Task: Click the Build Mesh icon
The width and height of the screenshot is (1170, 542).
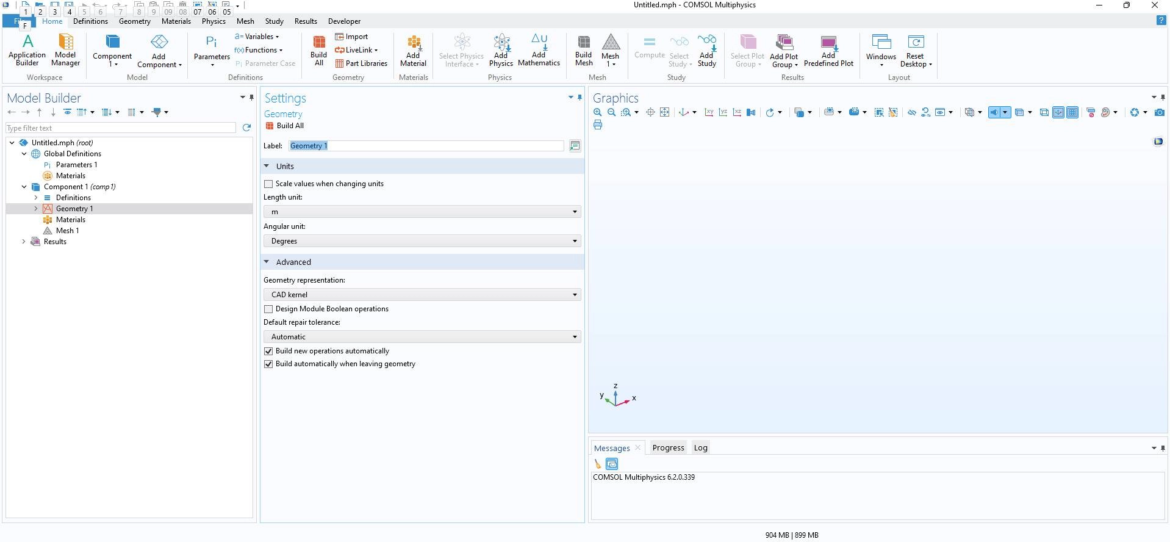Action: 584,50
